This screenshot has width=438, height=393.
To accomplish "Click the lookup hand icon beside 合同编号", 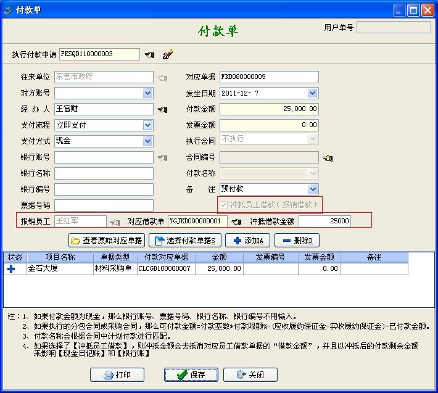I will coord(328,158).
